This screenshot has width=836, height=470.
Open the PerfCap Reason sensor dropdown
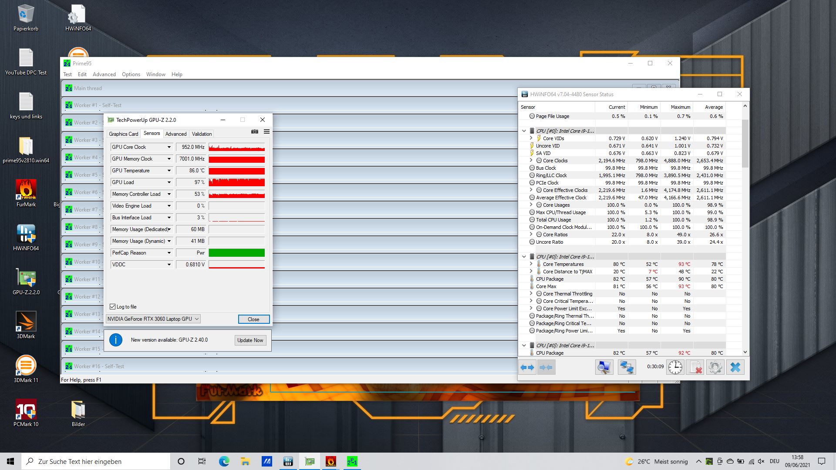click(x=169, y=253)
